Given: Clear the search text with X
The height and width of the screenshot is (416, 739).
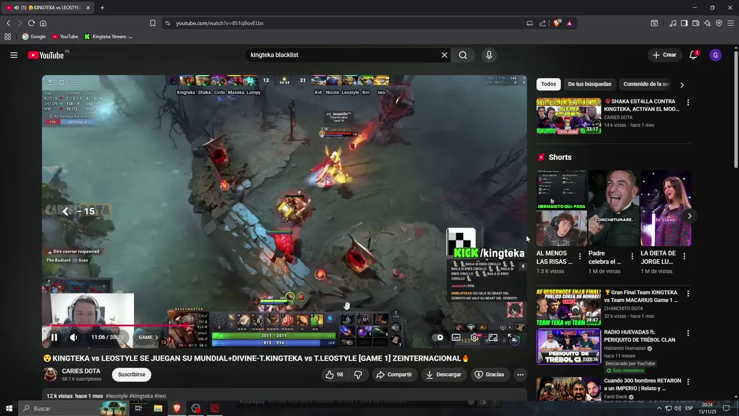Looking at the screenshot, I should (x=445, y=55).
